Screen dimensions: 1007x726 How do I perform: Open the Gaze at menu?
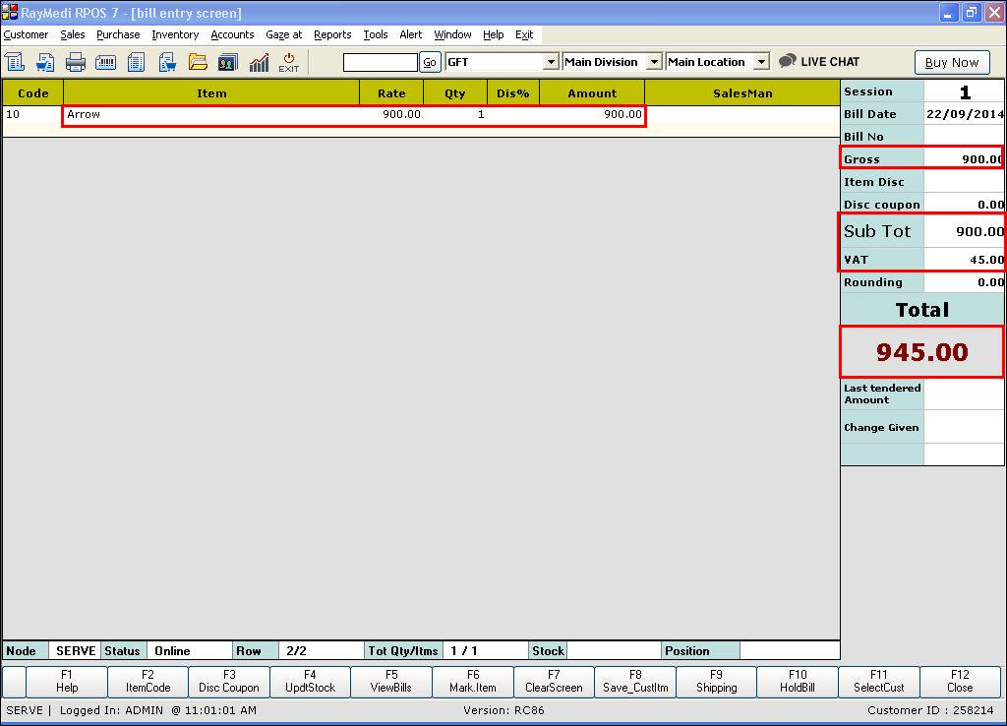tap(284, 34)
